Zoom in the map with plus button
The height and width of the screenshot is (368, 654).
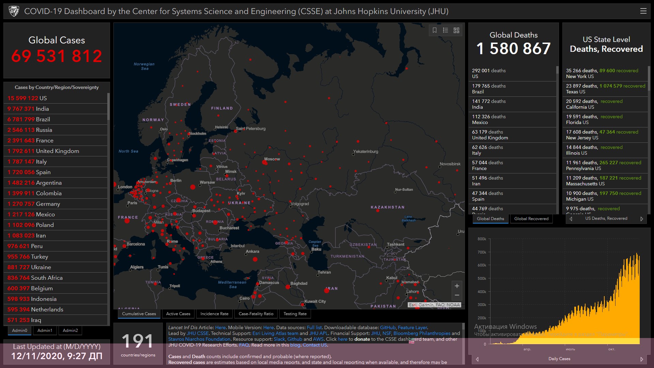[457, 286]
